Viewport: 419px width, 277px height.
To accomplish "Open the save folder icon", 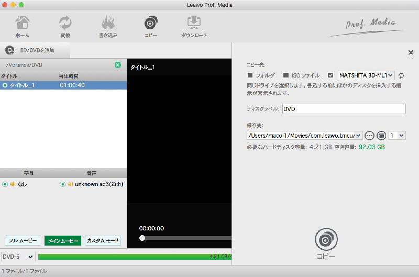I will (381, 136).
